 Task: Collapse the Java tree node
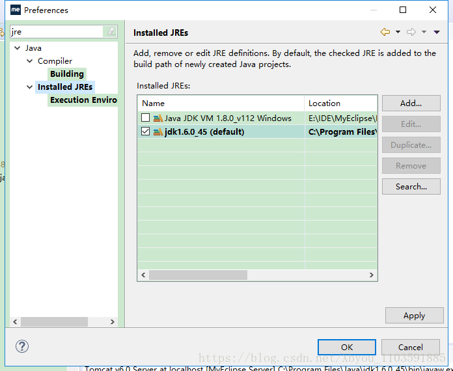(18, 48)
